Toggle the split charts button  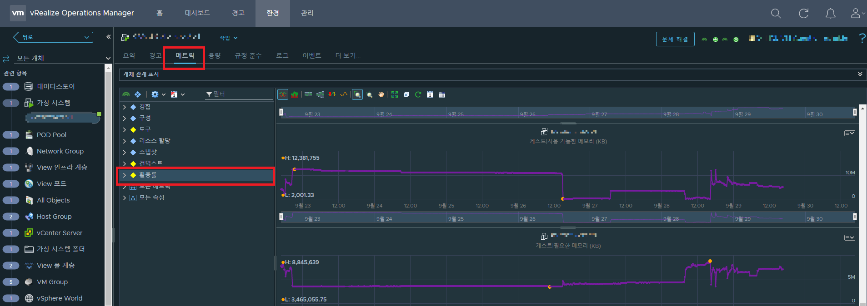[283, 94]
